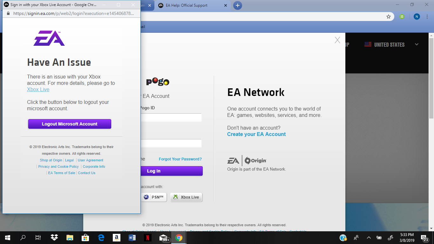Click the Chrome icon on the taskbar

coord(179,238)
